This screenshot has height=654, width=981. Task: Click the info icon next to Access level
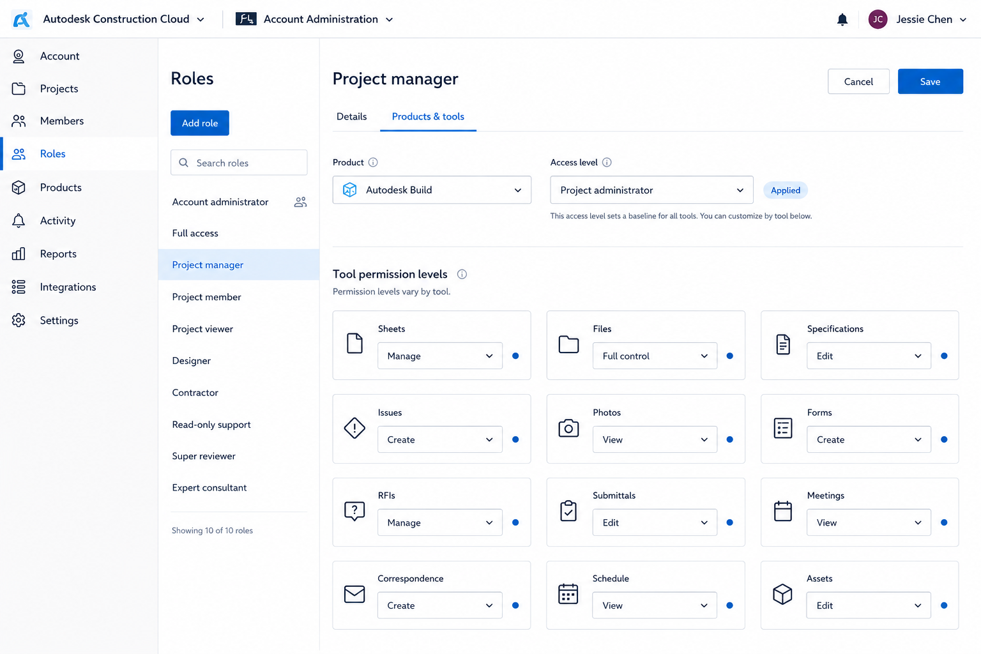coord(607,162)
